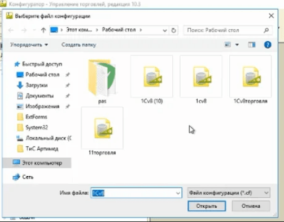Go back using the left arrow
Viewport: 284px width, 222px height.
click(x=11, y=30)
